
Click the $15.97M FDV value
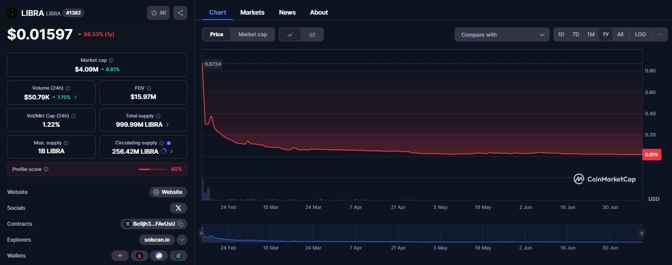pos(143,97)
